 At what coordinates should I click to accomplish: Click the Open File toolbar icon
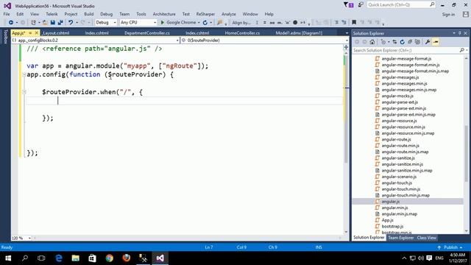(x=45, y=23)
